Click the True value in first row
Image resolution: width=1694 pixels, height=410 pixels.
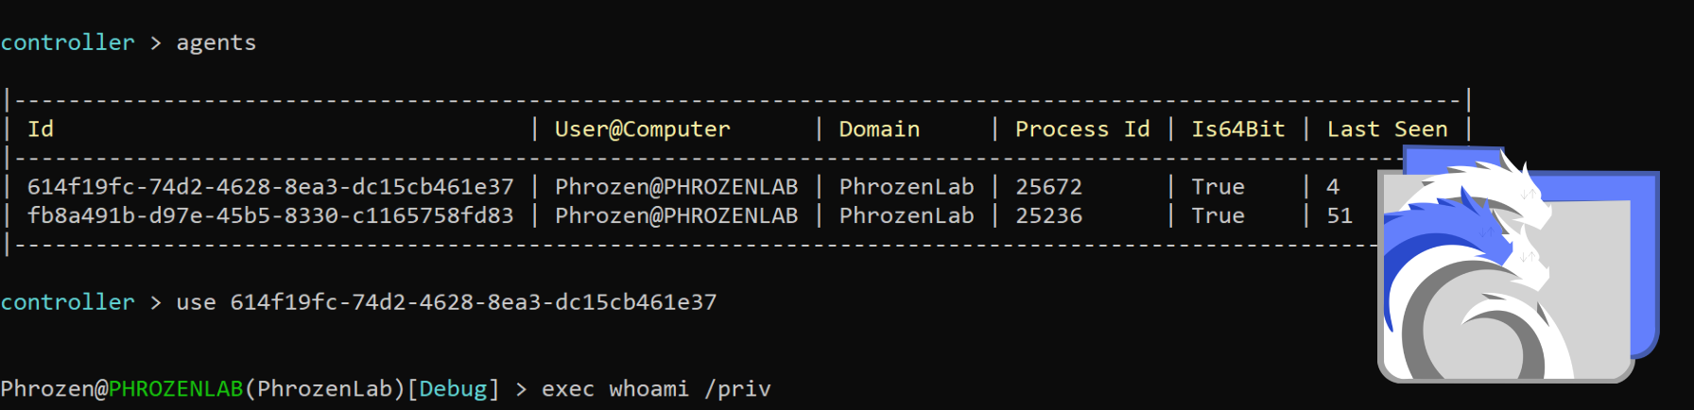[1218, 187]
